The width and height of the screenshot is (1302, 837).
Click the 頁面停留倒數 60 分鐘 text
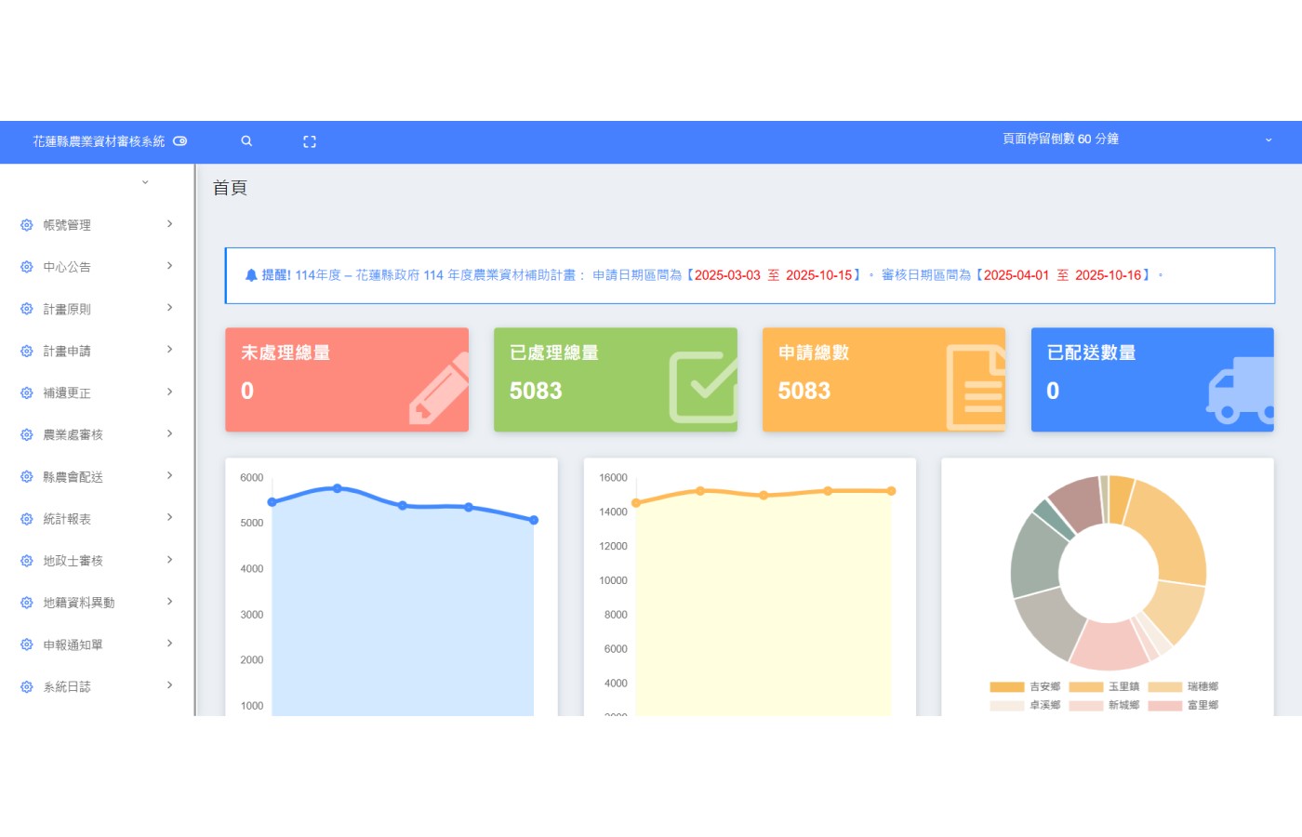click(1060, 139)
